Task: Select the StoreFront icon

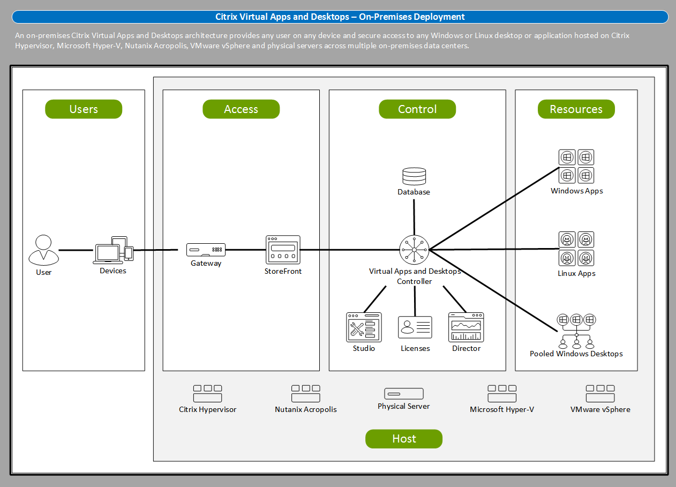Action: click(x=283, y=250)
